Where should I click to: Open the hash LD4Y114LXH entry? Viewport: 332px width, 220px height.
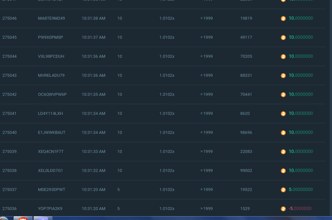50,114
